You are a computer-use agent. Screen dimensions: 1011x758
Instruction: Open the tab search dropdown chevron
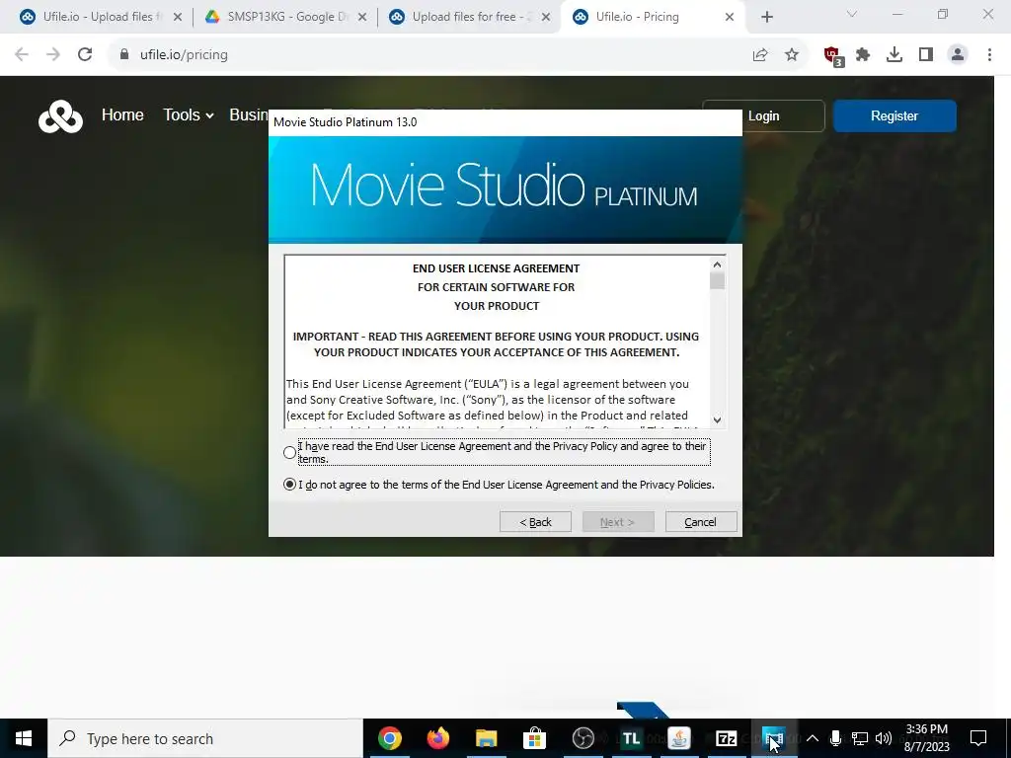point(852,14)
